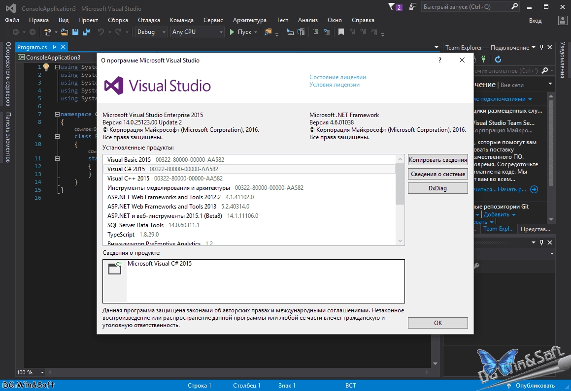Click the blue Refresh icon in Team Explorer
The height and width of the screenshot is (391, 571).
coord(498,59)
